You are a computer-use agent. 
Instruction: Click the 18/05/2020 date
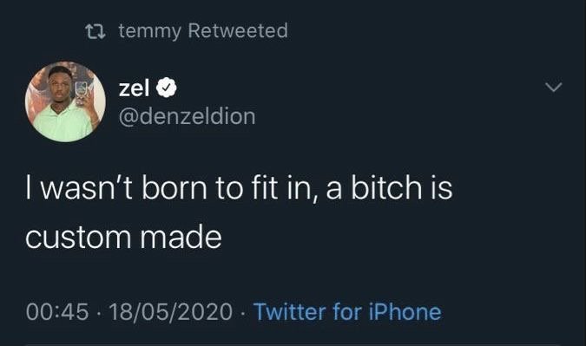[171, 311]
